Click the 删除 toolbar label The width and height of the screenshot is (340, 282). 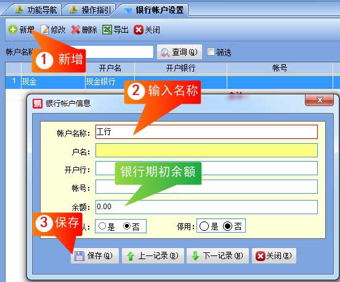[89, 30]
